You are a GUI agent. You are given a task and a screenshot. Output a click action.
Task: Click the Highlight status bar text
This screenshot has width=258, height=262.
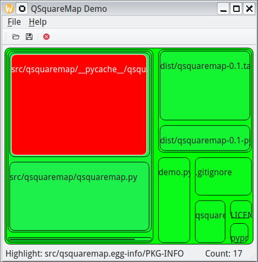(x=94, y=254)
